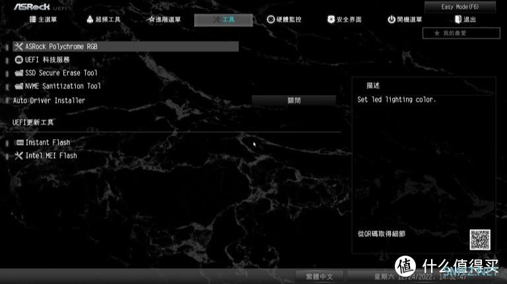
Task: Open the 進階選單 advanced tab
Action: tap(164, 20)
